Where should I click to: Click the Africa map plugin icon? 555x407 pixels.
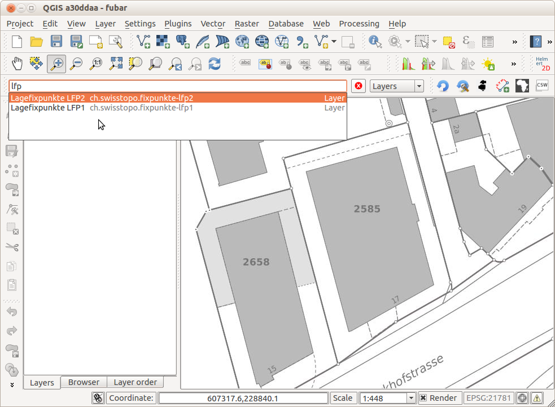coord(522,86)
